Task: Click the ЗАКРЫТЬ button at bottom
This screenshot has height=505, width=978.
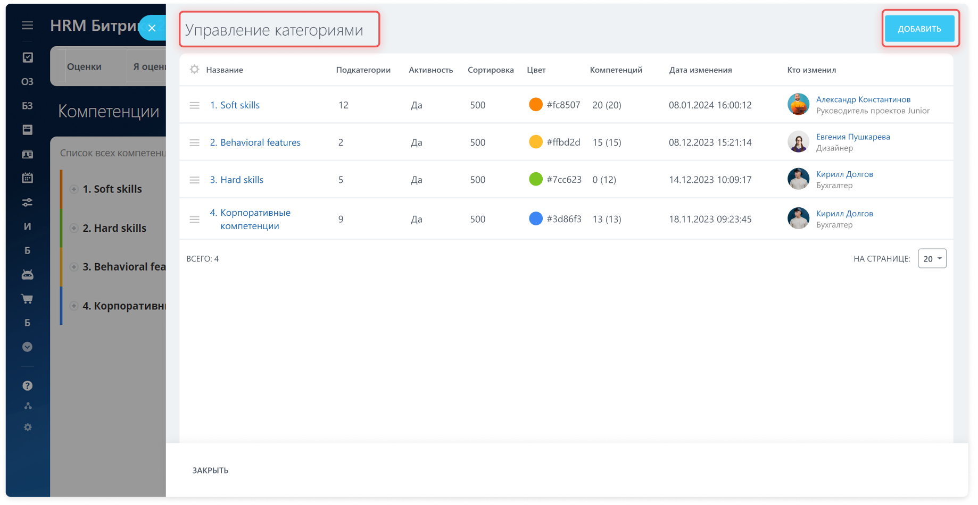Action: click(x=210, y=470)
